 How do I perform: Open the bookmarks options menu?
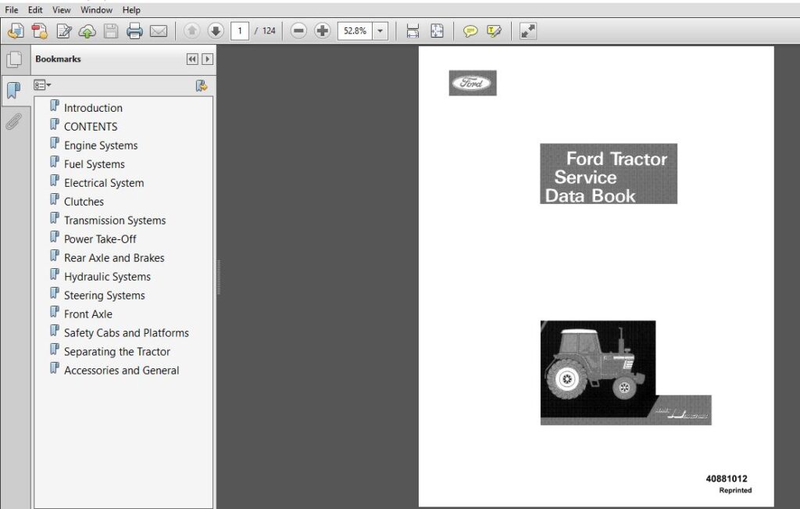click(x=42, y=85)
